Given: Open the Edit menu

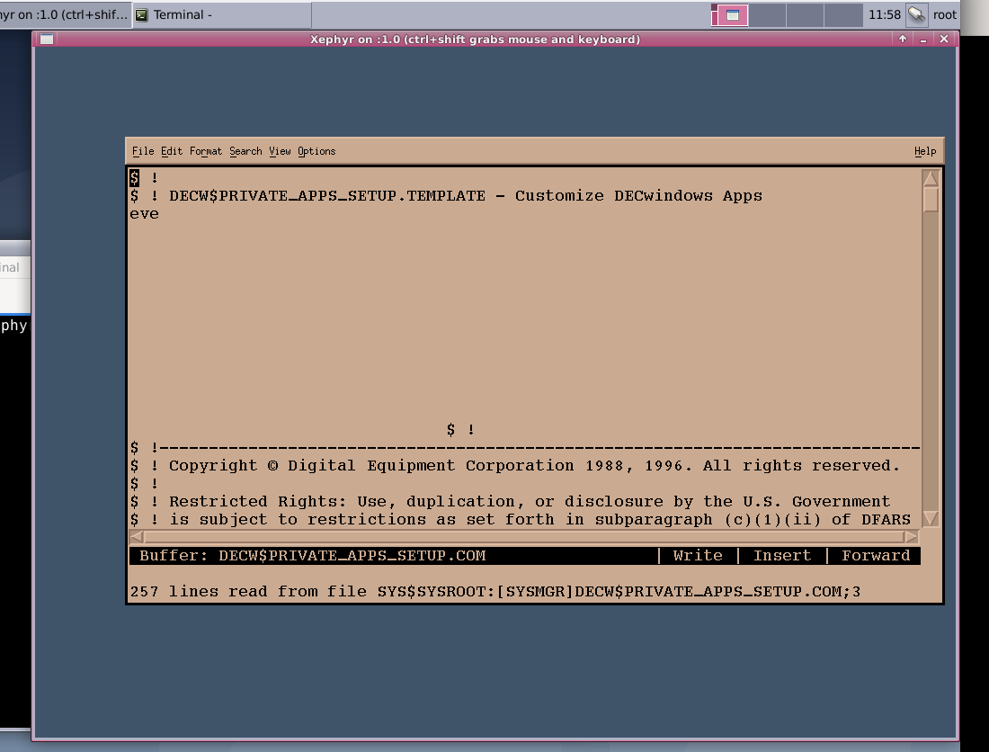Looking at the screenshot, I should [x=172, y=151].
